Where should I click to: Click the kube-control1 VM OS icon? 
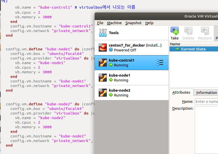click(x=103, y=63)
